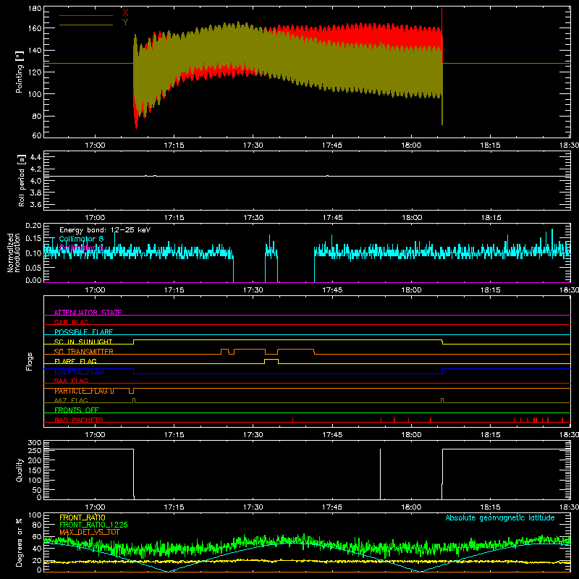Click the GAP_FLAG label
579x579 pixels.
pyautogui.click(x=71, y=322)
